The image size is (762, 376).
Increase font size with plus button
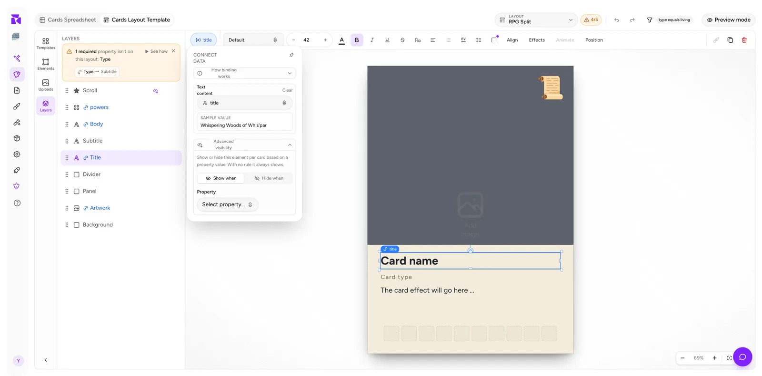[x=325, y=40]
